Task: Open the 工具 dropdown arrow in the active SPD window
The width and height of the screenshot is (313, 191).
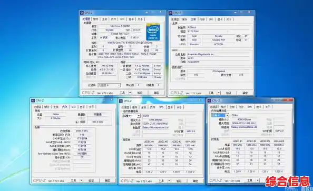Action: coord(258,180)
